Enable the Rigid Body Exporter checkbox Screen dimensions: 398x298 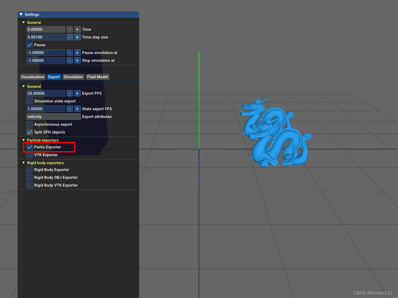point(30,170)
